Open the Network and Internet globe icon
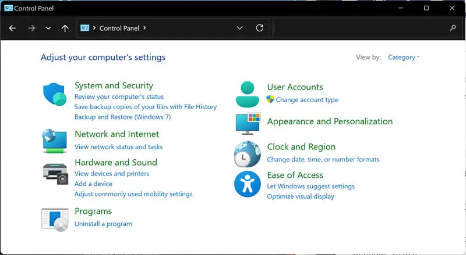466x255 pixels. pyautogui.click(x=55, y=141)
